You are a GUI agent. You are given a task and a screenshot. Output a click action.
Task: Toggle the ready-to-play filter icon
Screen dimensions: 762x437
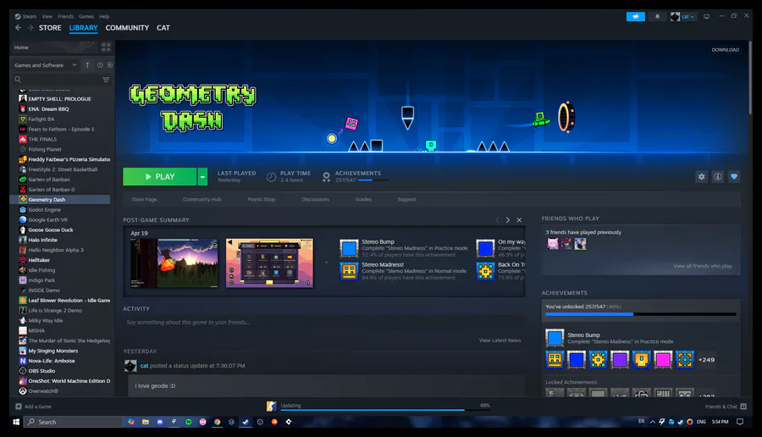[110, 65]
